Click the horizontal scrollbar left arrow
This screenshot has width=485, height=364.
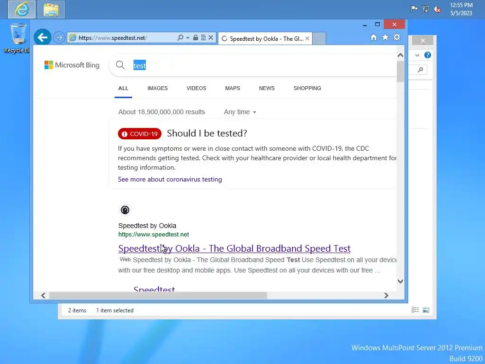pyautogui.click(x=43, y=295)
